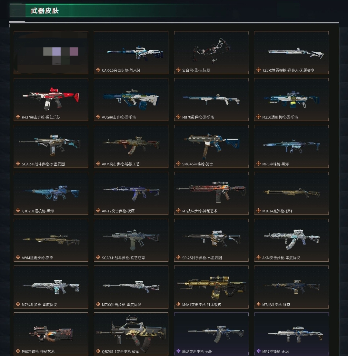The height and width of the screenshot is (356, 348).
Task: Click the SCAR-H战斗步枪-水墨云图 label
Action: (43, 164)
